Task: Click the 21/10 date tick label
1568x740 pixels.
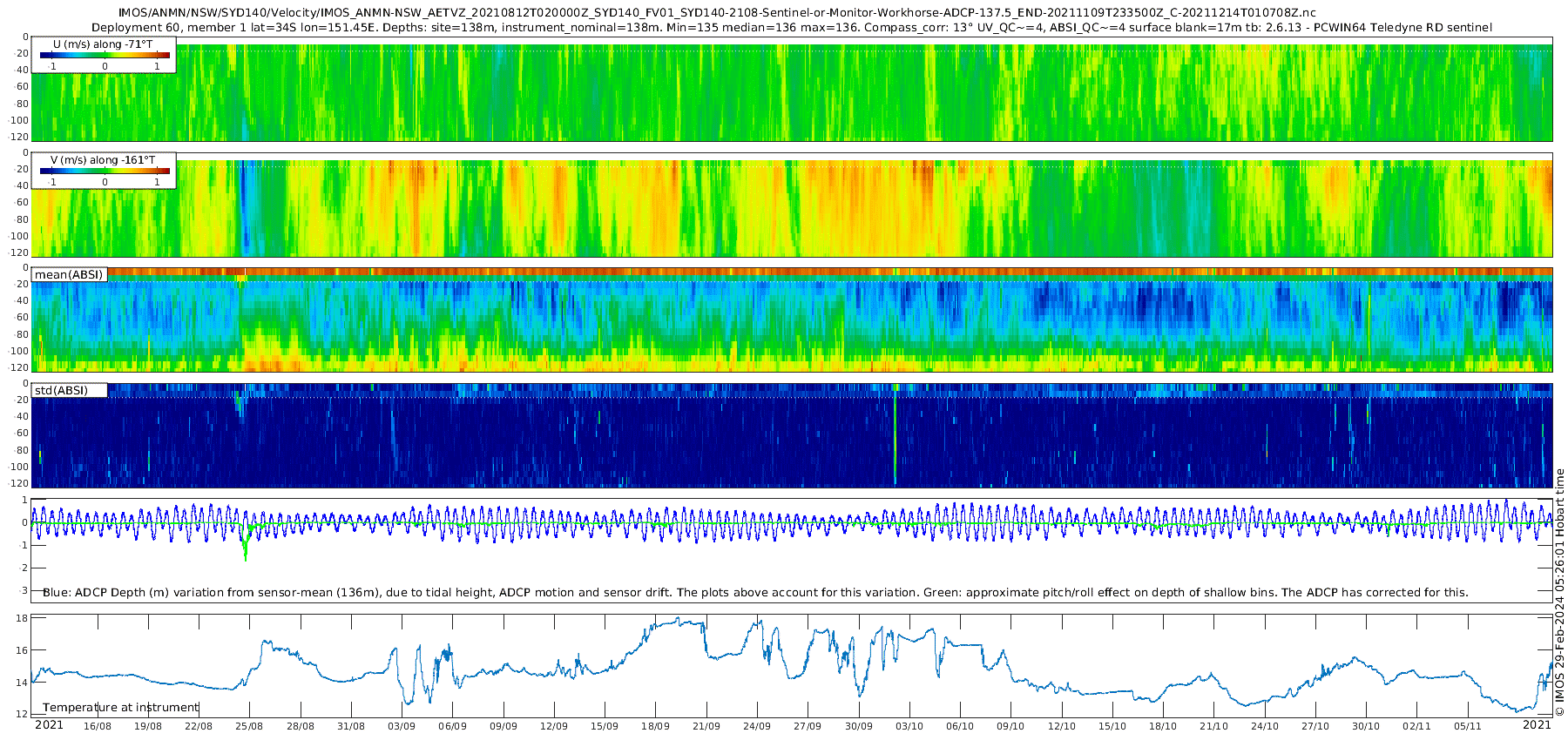Action: point(1214,726)
